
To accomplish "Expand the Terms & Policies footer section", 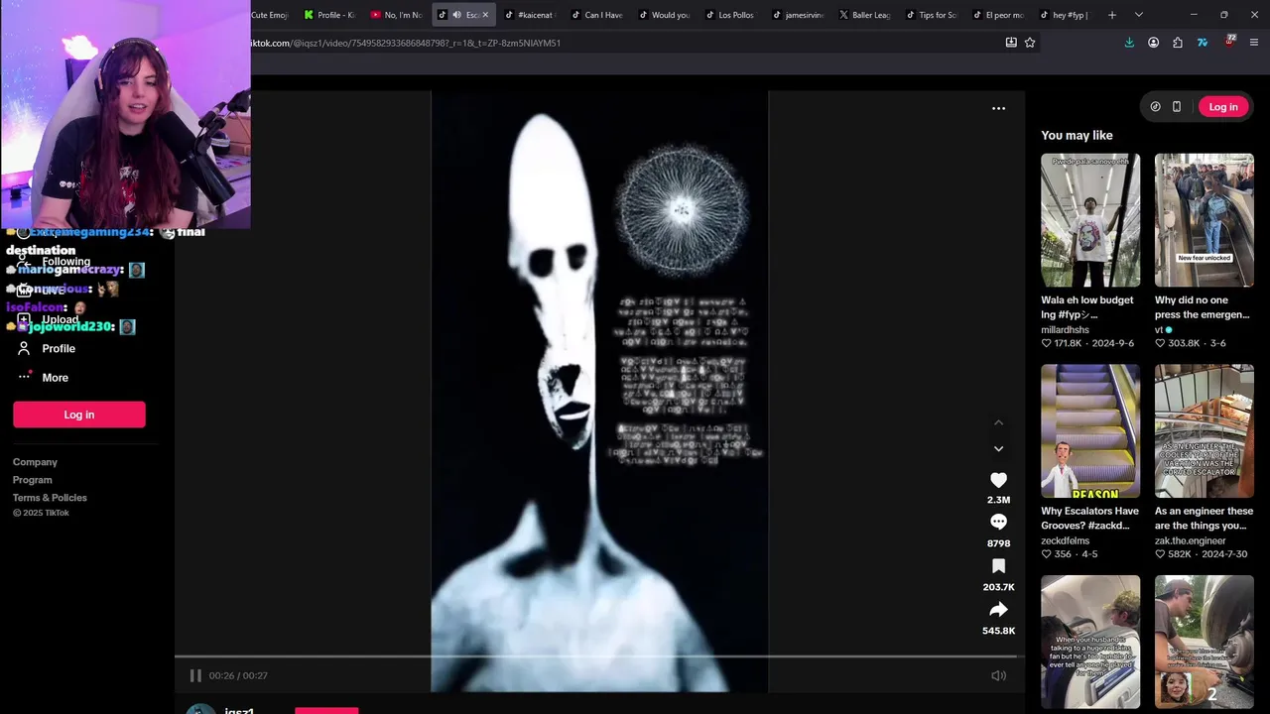I will coord(50,498).
